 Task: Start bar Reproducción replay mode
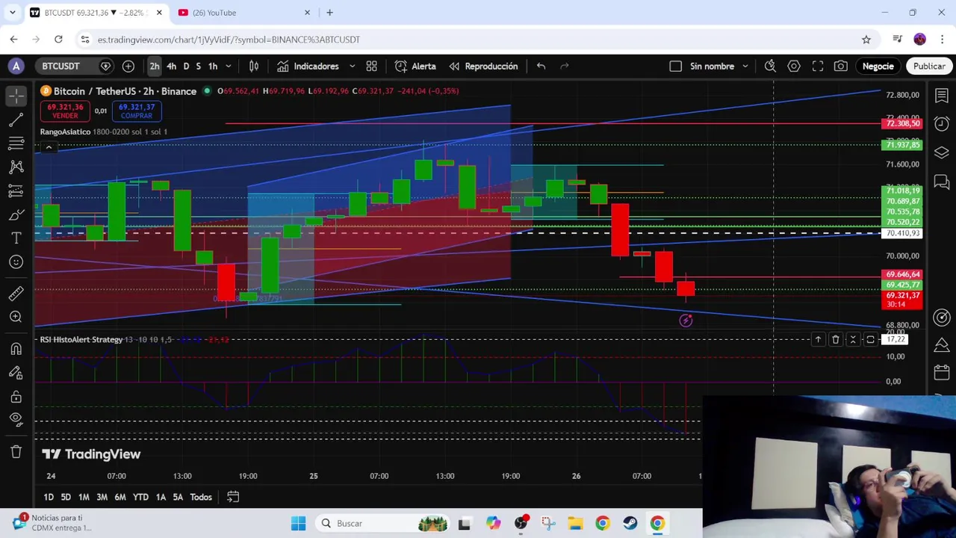[483, 67]
